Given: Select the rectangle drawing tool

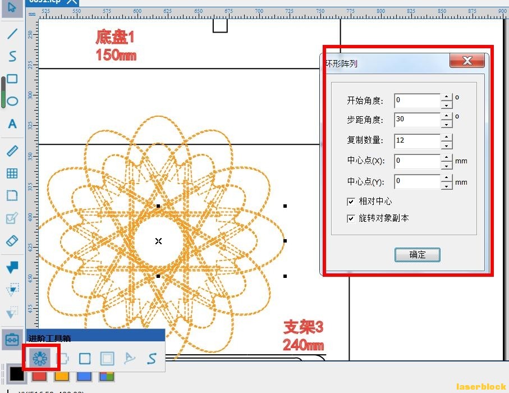Looking at the screenshot, I should [x=12, y=79].
